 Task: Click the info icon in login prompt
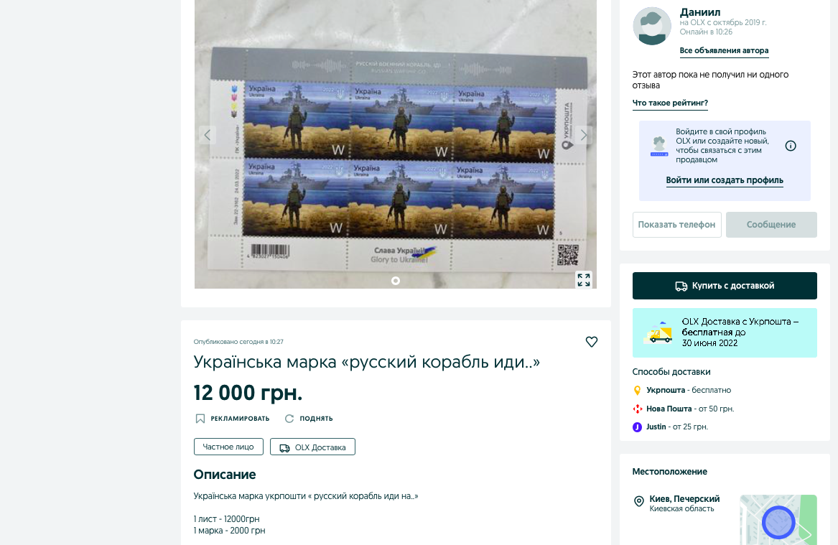(791, 146)
